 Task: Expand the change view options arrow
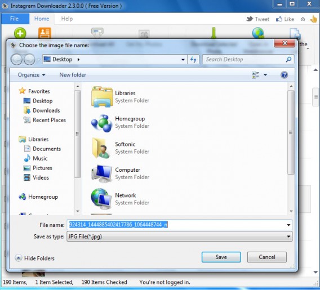265,75
